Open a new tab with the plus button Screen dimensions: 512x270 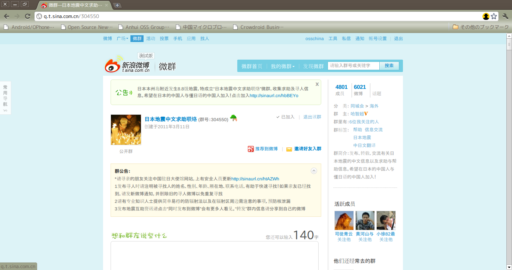[117, 5]
